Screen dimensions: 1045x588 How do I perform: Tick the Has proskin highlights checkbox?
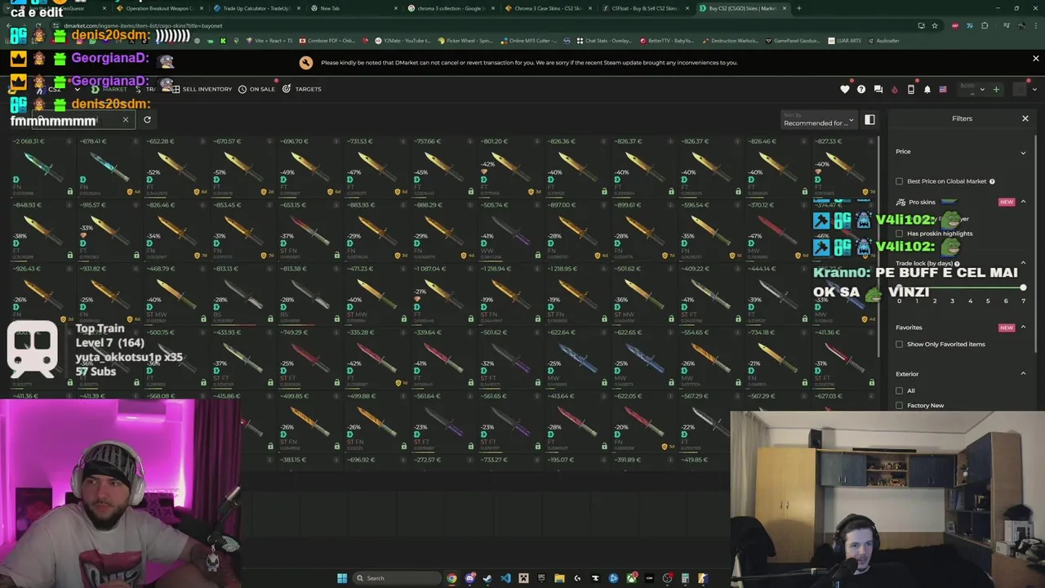point(900,234)
